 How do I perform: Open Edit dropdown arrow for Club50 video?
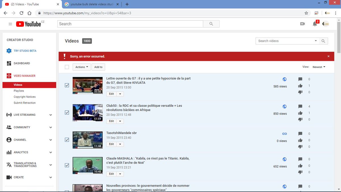tap(120, 121)
